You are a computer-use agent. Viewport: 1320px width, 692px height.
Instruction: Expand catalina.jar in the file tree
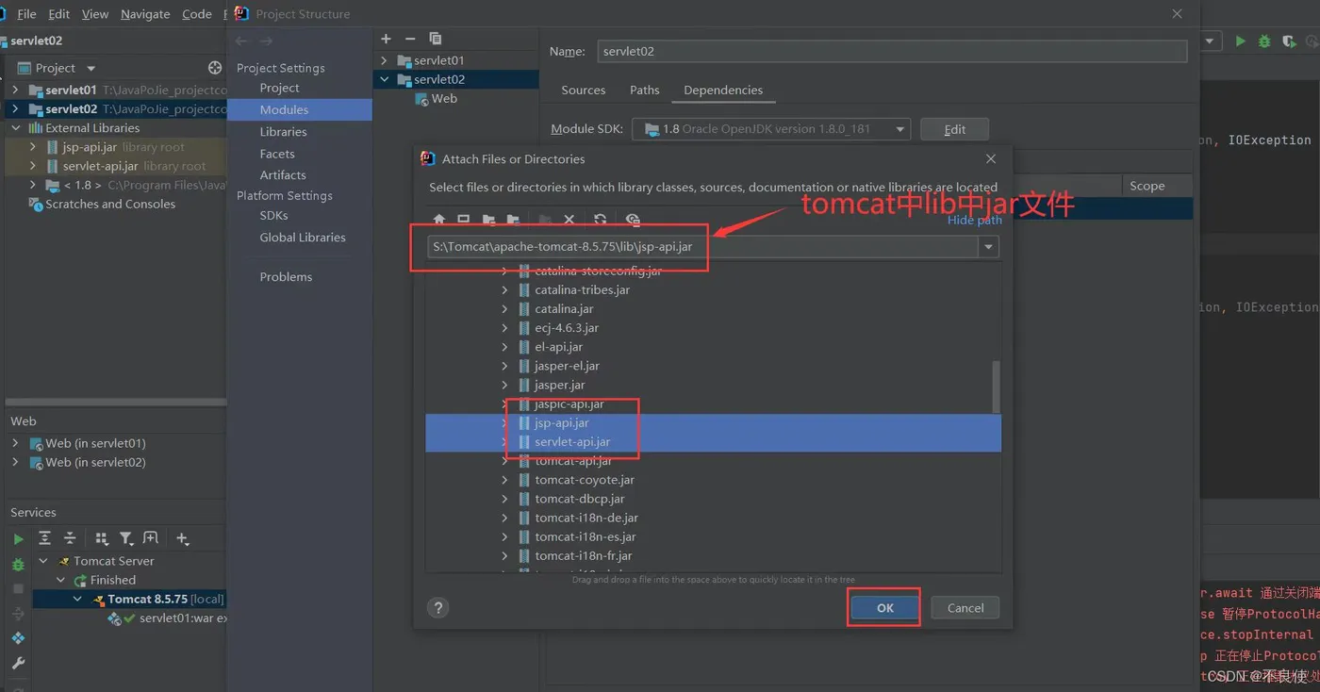pos(504,309)
